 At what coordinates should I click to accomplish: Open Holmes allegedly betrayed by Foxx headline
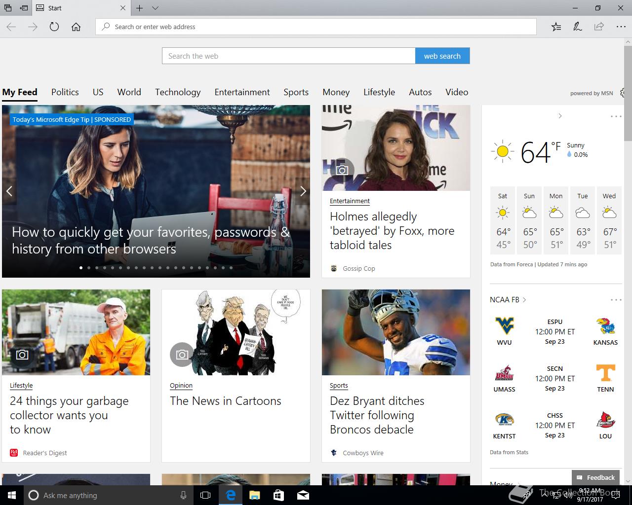392,231
